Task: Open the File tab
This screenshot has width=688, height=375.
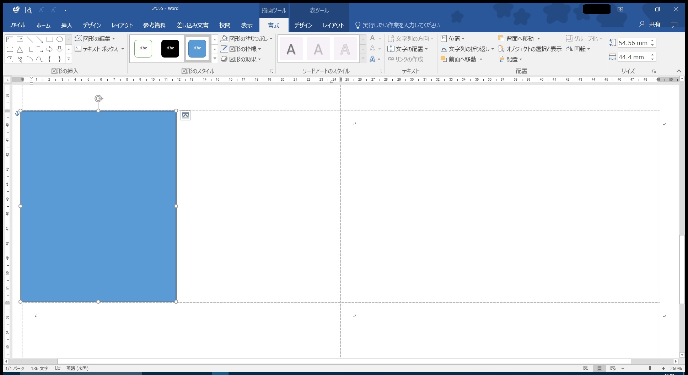Action: pyautogui.click(x=17, y=25)
